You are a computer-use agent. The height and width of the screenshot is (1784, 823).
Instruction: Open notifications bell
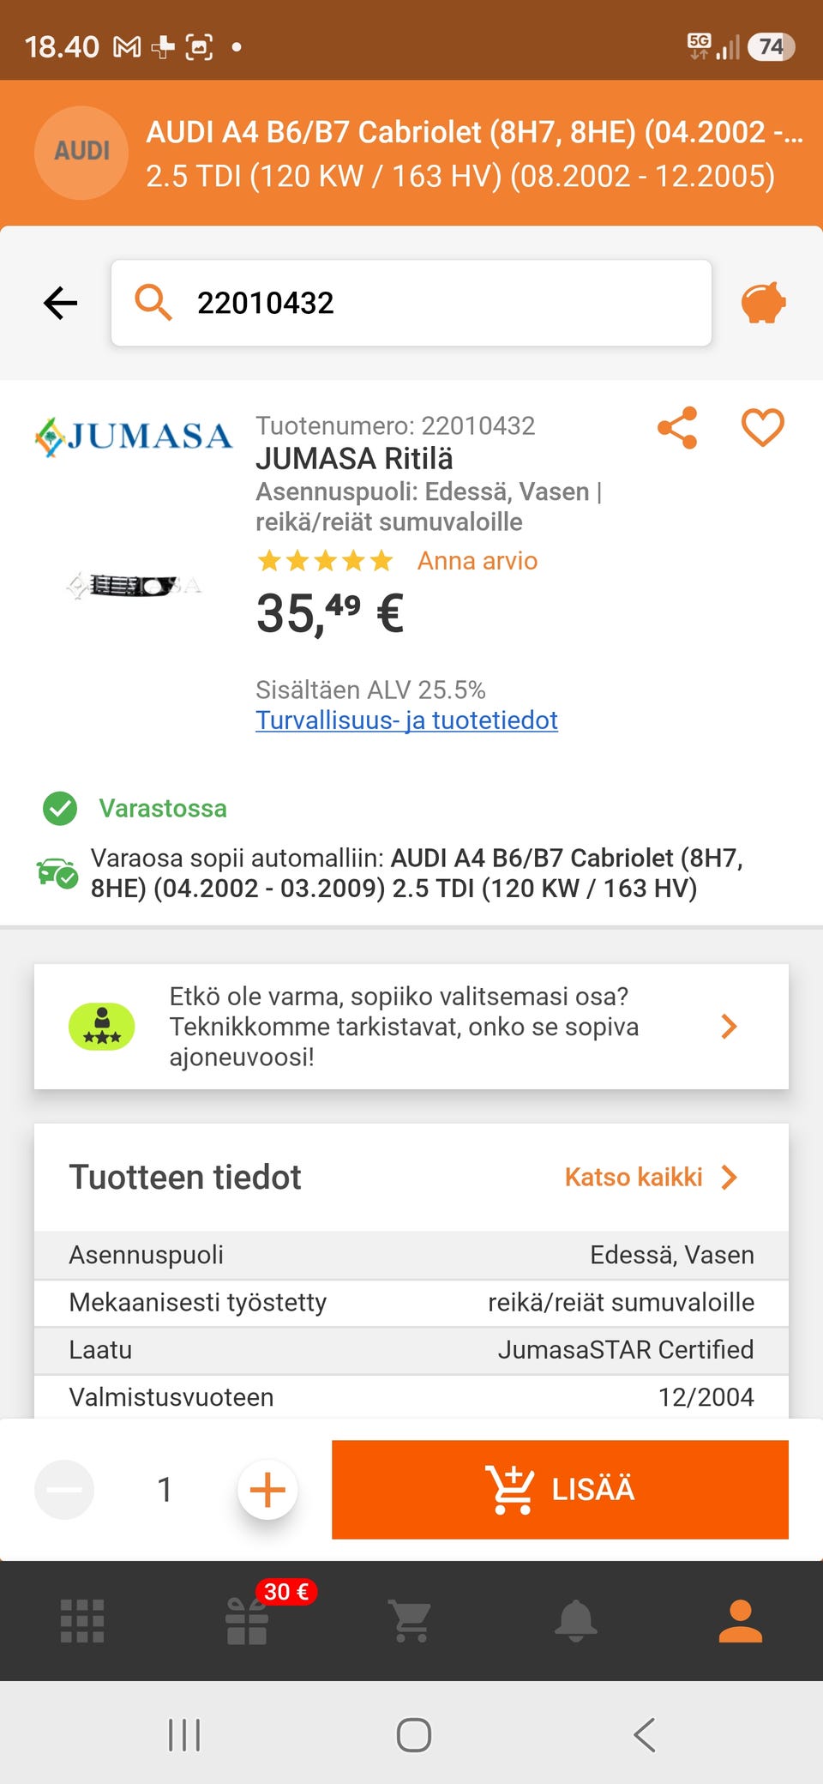[575, 1621]
